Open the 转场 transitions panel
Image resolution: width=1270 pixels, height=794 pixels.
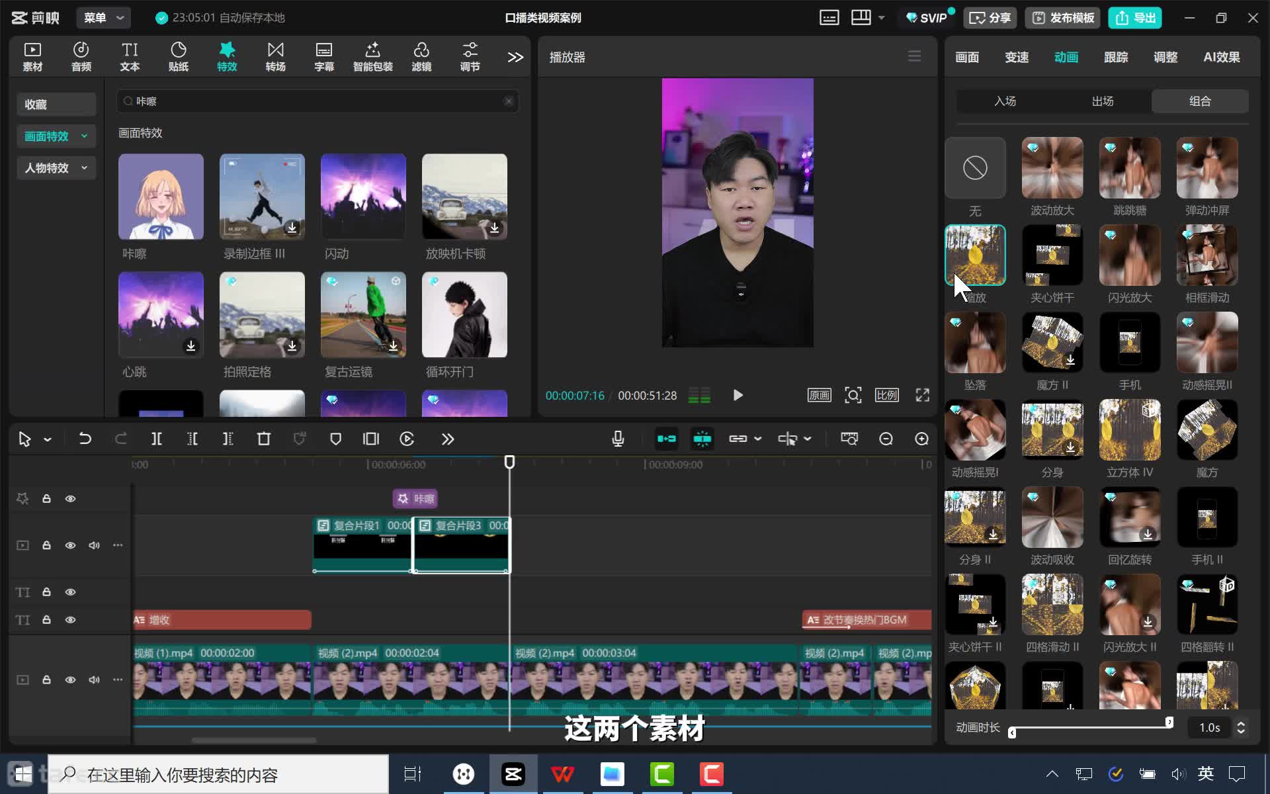tap(275, 57)
